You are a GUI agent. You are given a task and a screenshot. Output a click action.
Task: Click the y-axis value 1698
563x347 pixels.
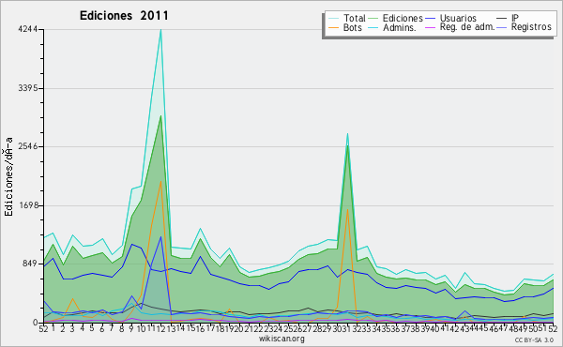[x=28, y=205]
